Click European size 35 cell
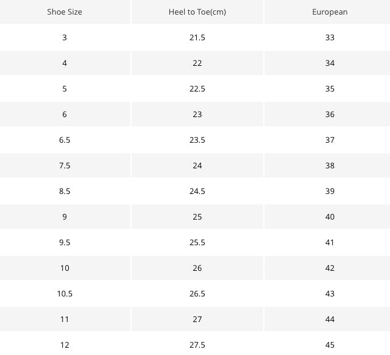Screen dimensions: 390x355 (330, 89)
